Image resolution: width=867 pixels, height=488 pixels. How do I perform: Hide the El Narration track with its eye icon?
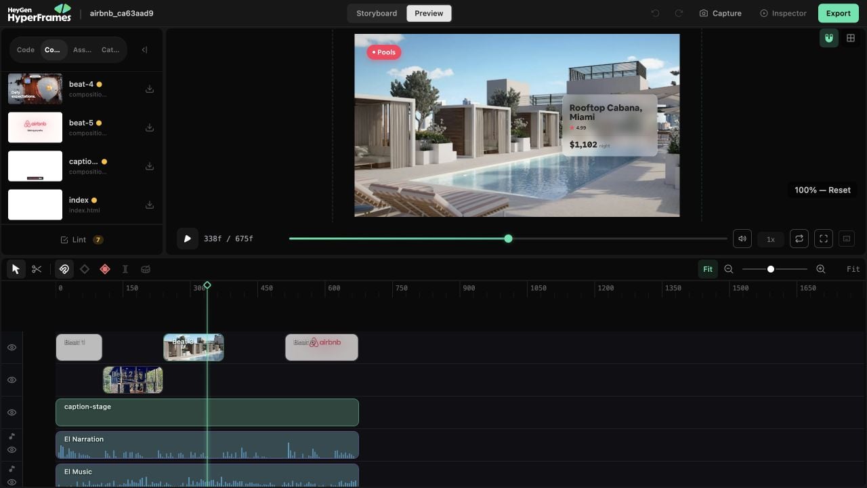click(x=12, y=450)
